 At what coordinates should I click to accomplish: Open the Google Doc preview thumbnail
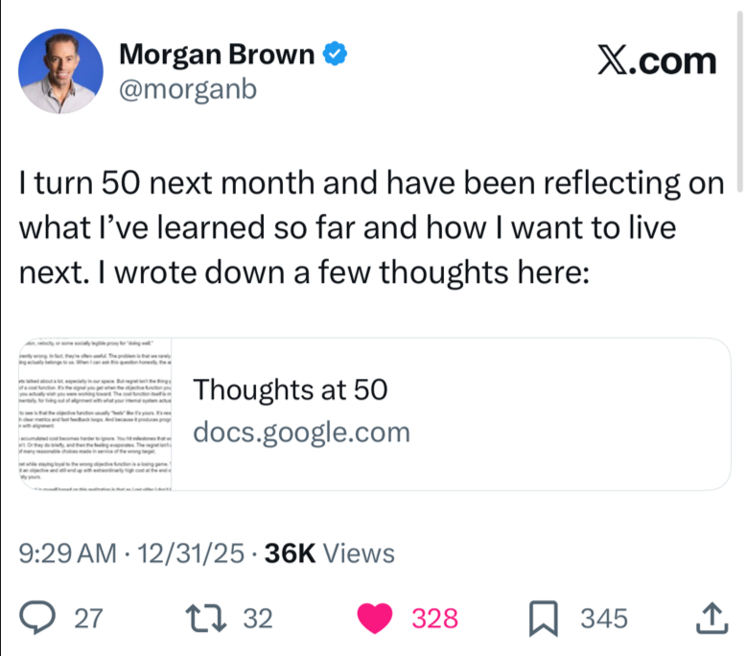[95, 413]
